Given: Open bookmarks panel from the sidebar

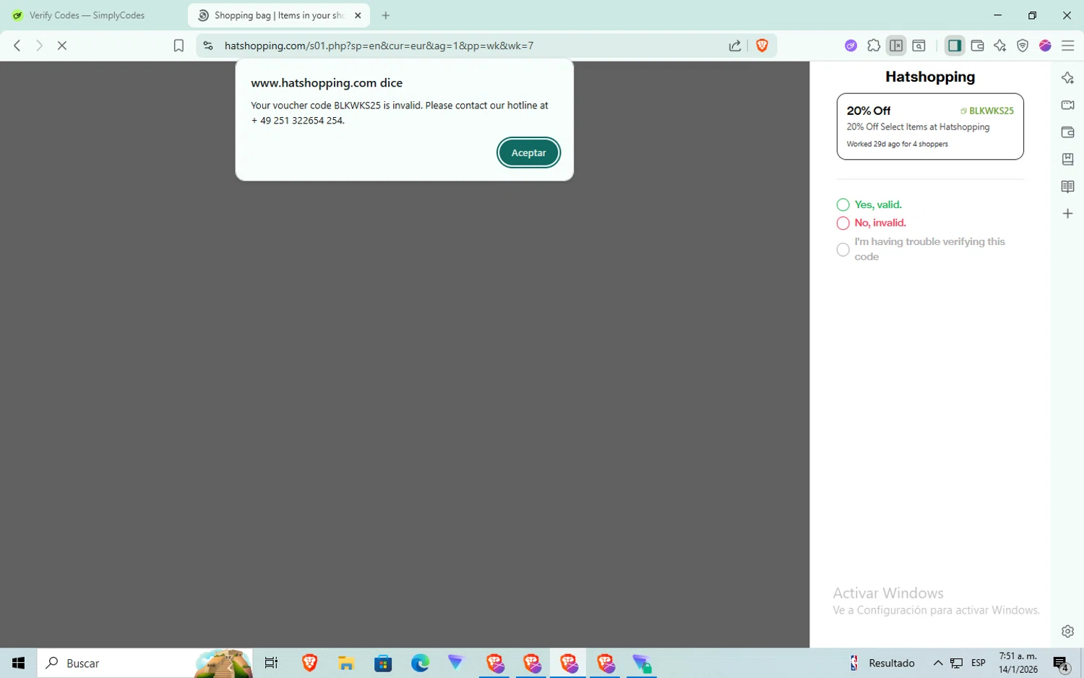Looking at the screenshot, I should click(1067, 159).
